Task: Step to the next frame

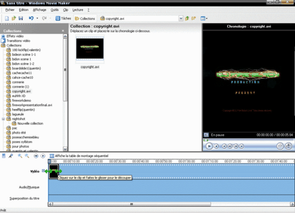Action: coord(236,146)
